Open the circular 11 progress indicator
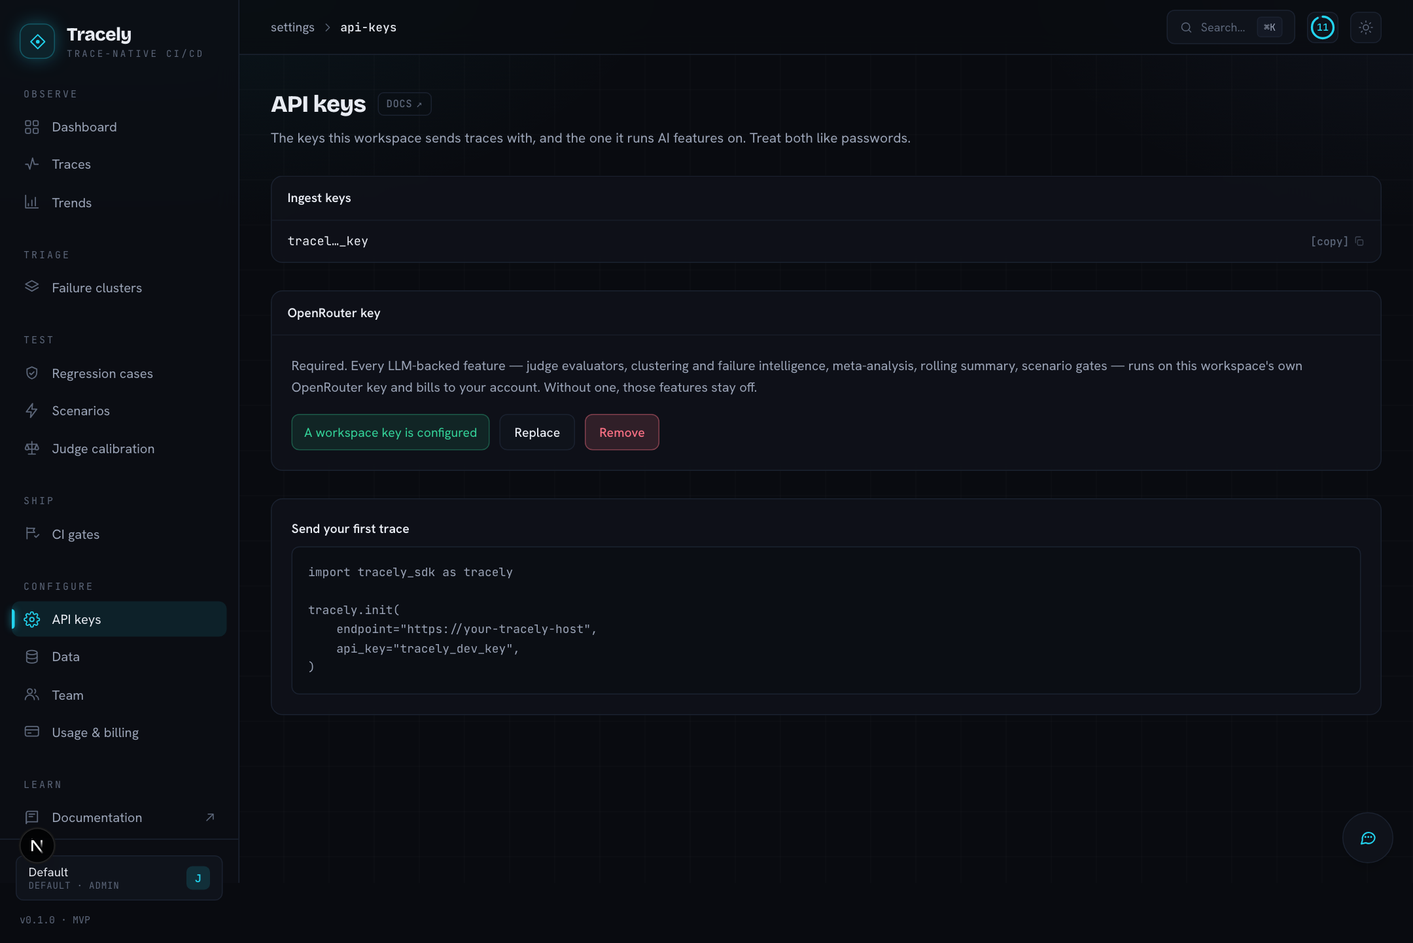This screenshot has height=943, width=1413. [x=1323, y=27]
